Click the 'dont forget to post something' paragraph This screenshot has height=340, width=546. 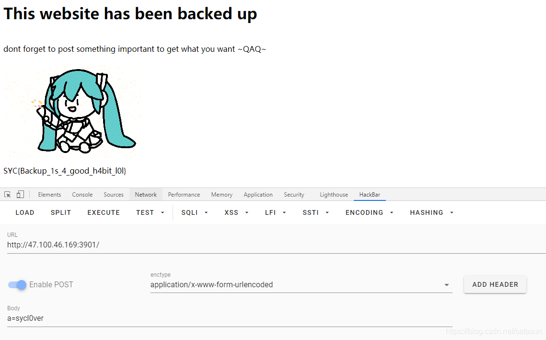tap(135, 49)
